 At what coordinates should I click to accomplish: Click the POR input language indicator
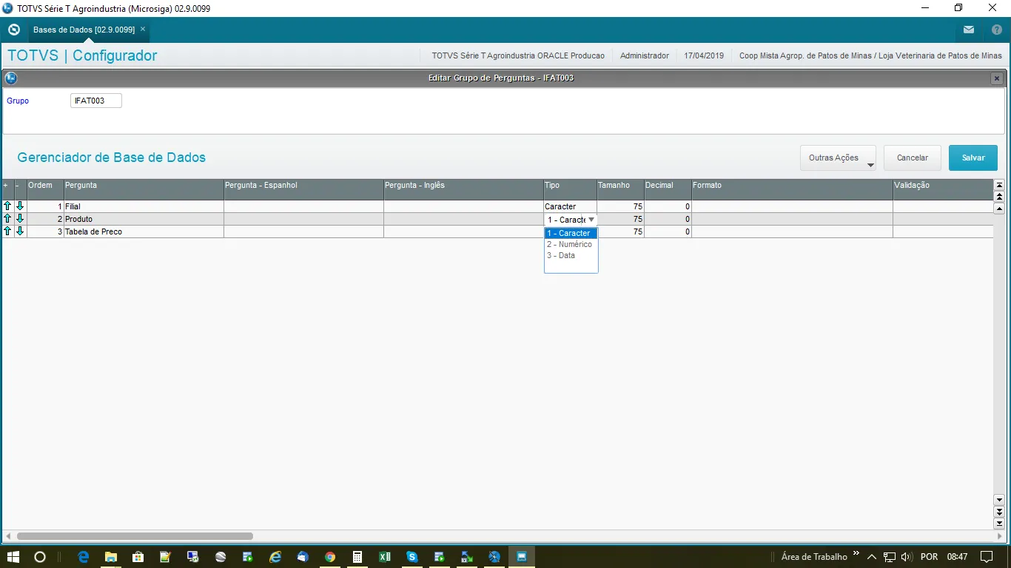pyautogui.click(x=929, y=557)
